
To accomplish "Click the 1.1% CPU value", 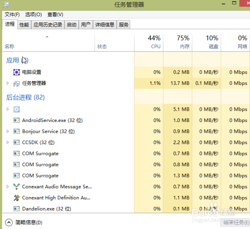I will click(x=155, y=83).
